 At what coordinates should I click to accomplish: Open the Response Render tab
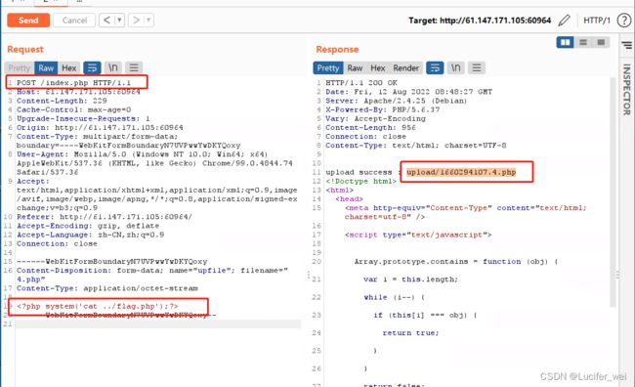(x=405, y=68)
